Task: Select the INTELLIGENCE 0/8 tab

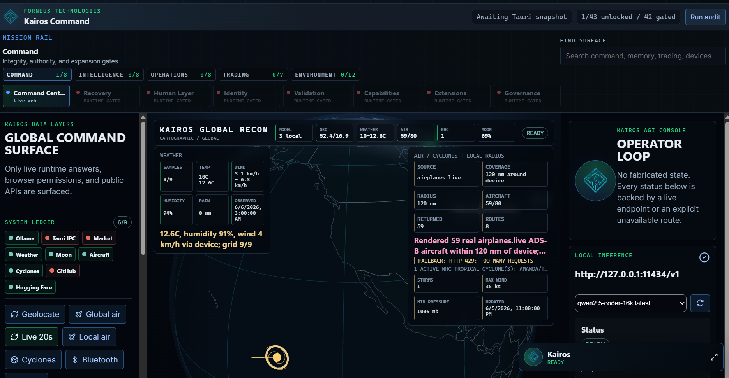Action: pos(109,75)
